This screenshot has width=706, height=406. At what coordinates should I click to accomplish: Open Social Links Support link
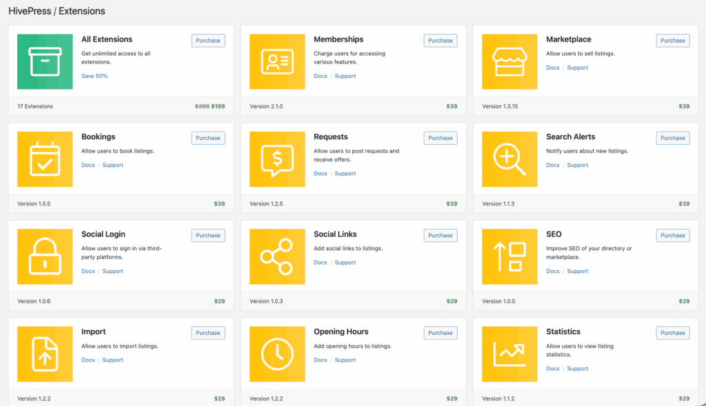(345, 263)
